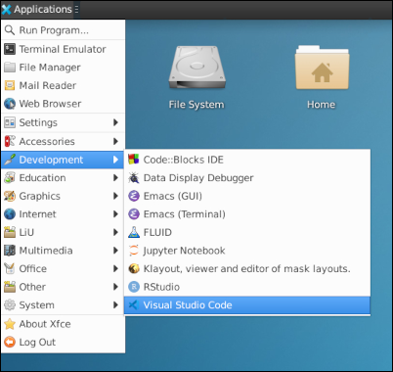The height and width of the screenshot is (372, 393).
Task: Click the Mail Reader envelope icon
Action: click(x=10, y=85)
